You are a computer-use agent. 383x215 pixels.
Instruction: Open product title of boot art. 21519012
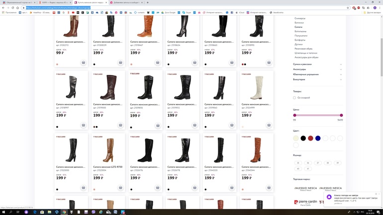point(183,104)
